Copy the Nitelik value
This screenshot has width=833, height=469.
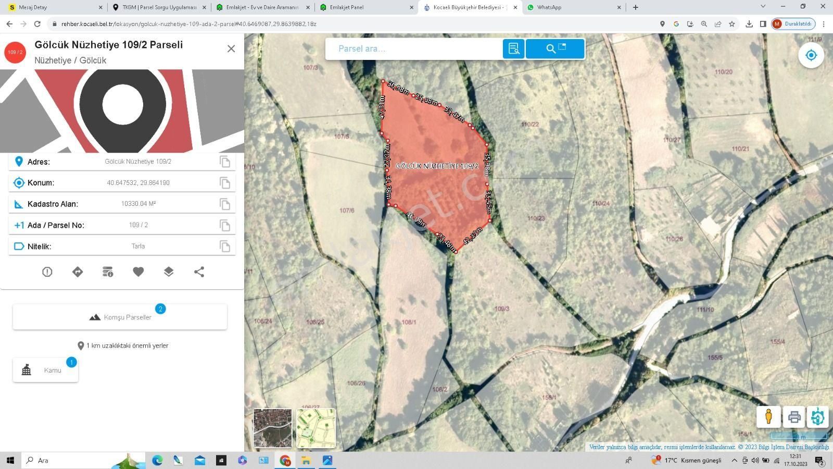coord(225,246)
